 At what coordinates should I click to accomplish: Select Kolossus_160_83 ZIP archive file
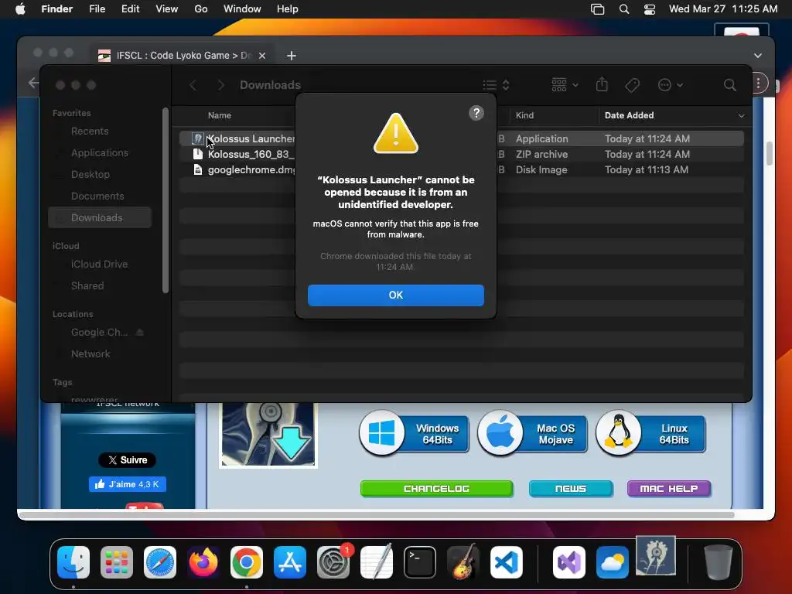(x=461, y=154)
